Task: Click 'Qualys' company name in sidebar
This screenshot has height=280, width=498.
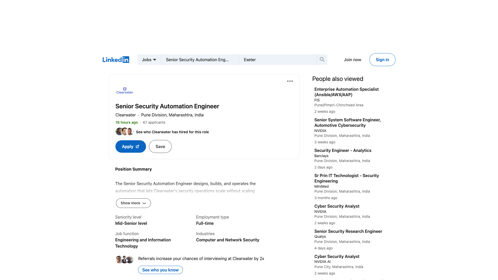Action: 320,236
